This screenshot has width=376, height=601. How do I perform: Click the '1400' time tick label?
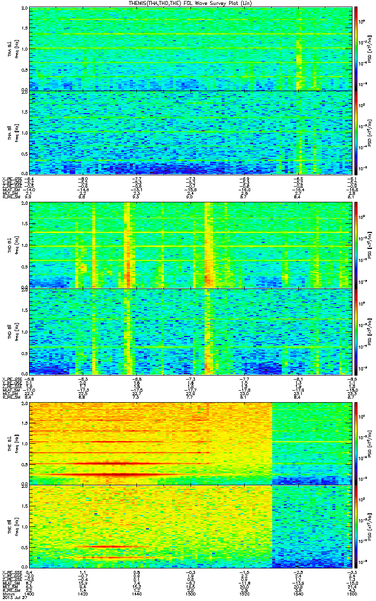click(x=30, y=593)
